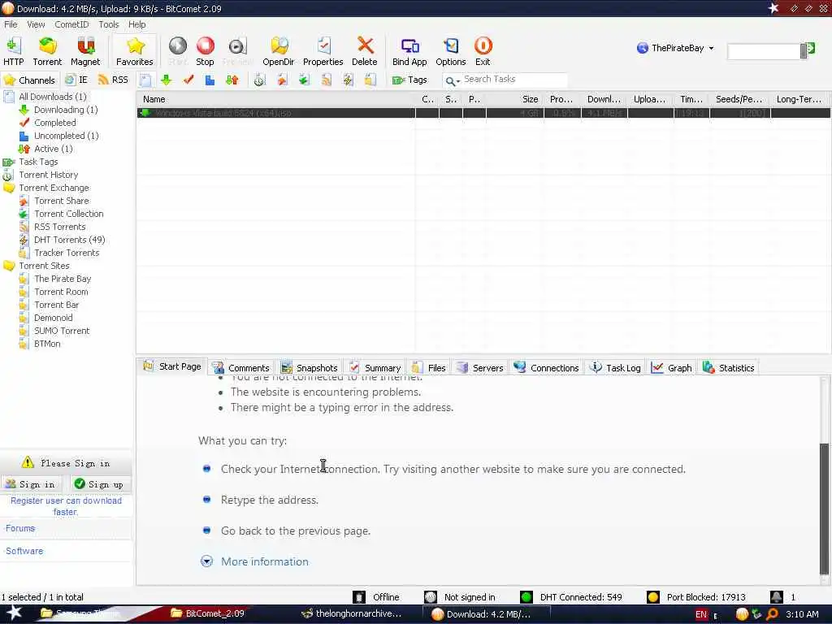Open the Channels star button
This screenshot has height=624, width=832.
(29, 80)
